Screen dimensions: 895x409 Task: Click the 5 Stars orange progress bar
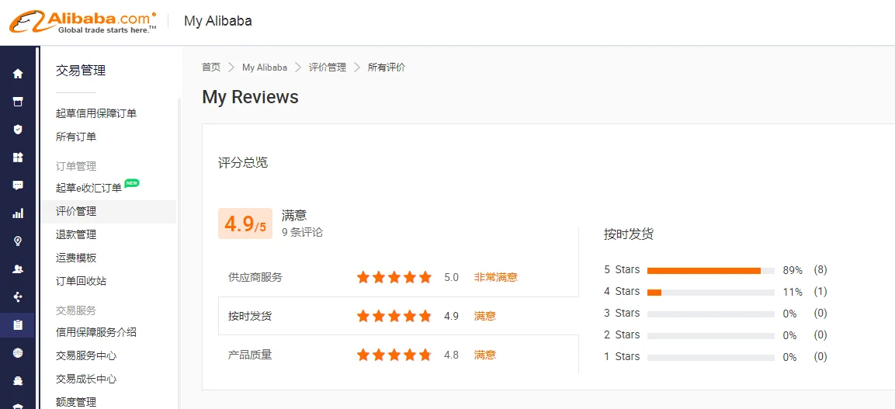pos(703,270)
